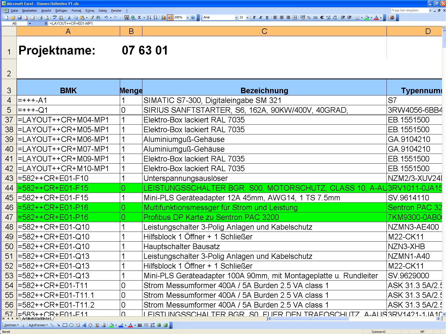Select column header A
The height and width of the screenshot is (334, 447).
click(x=68, y=31)
